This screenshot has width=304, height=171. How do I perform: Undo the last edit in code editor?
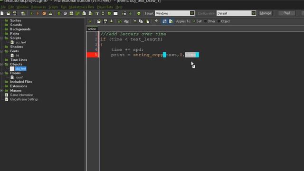coord(120,21)
